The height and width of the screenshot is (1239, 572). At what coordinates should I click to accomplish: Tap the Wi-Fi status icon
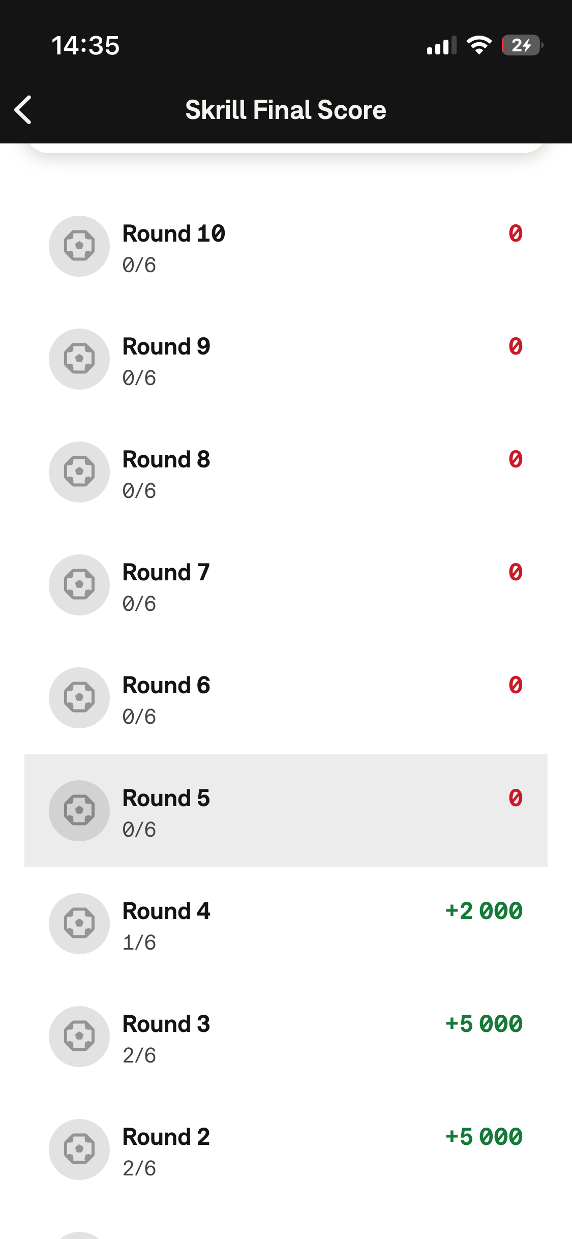(x=479, y=45)
